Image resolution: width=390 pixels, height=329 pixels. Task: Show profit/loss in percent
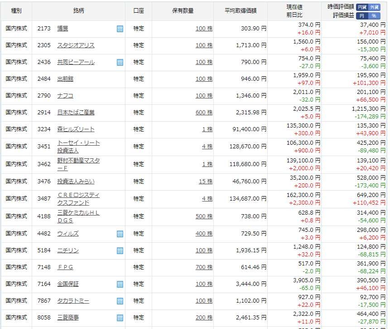pyautogui.click(x=374, y=16)
